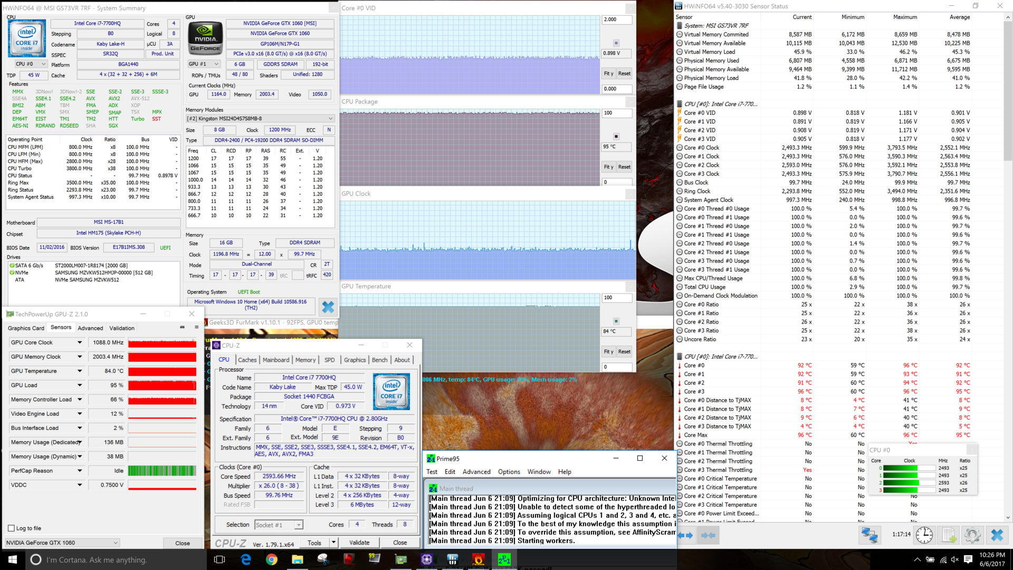1013x570 pixels.
Task: Open Action Center notifications icon
Action: point(969,559)
